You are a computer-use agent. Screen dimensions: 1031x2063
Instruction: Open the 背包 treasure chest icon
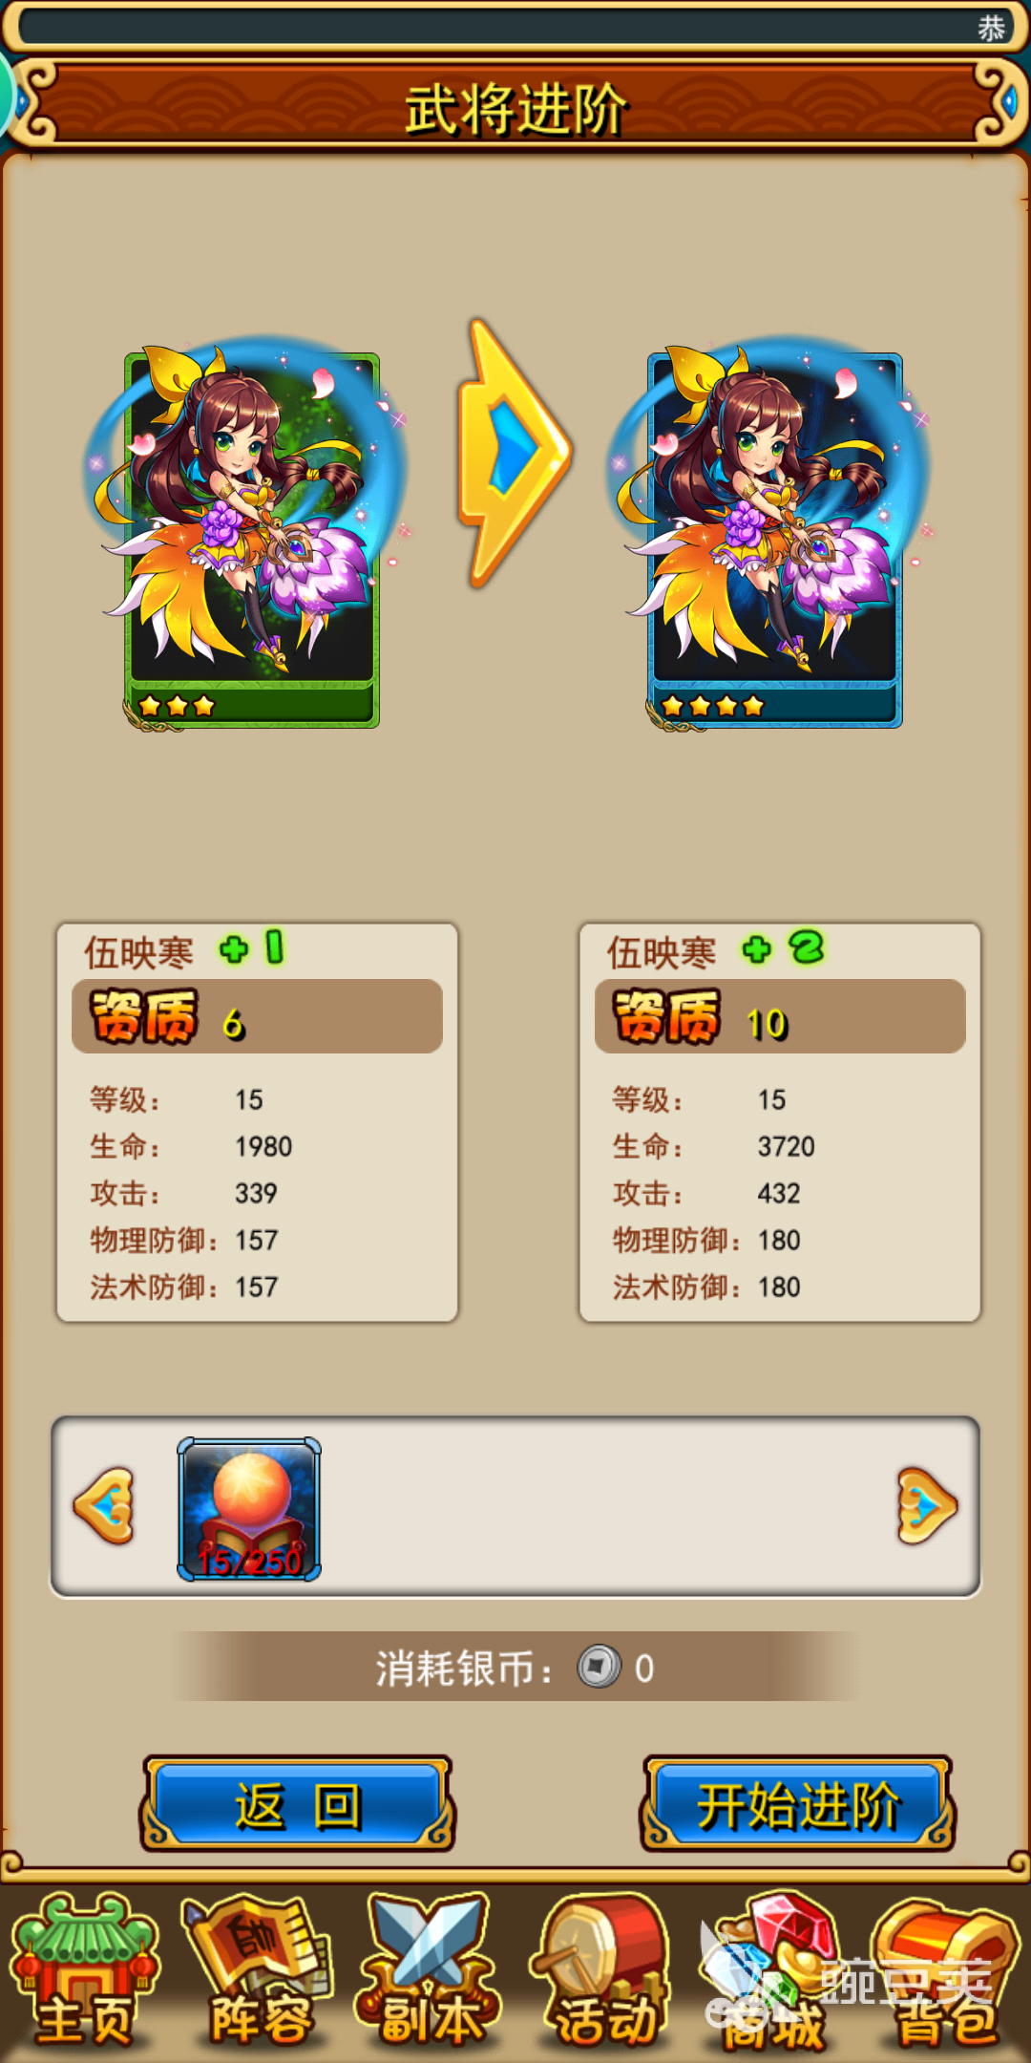click(x=945, y=1971)
